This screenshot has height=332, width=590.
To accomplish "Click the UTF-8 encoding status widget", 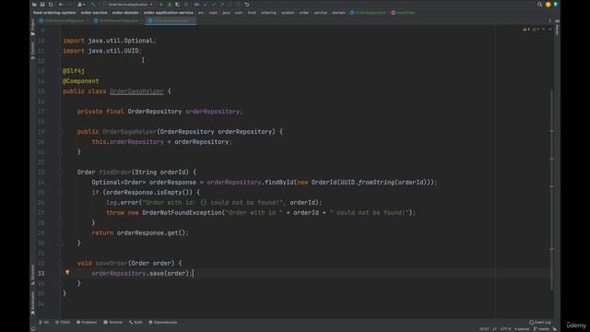I will (x=506, y=329).
